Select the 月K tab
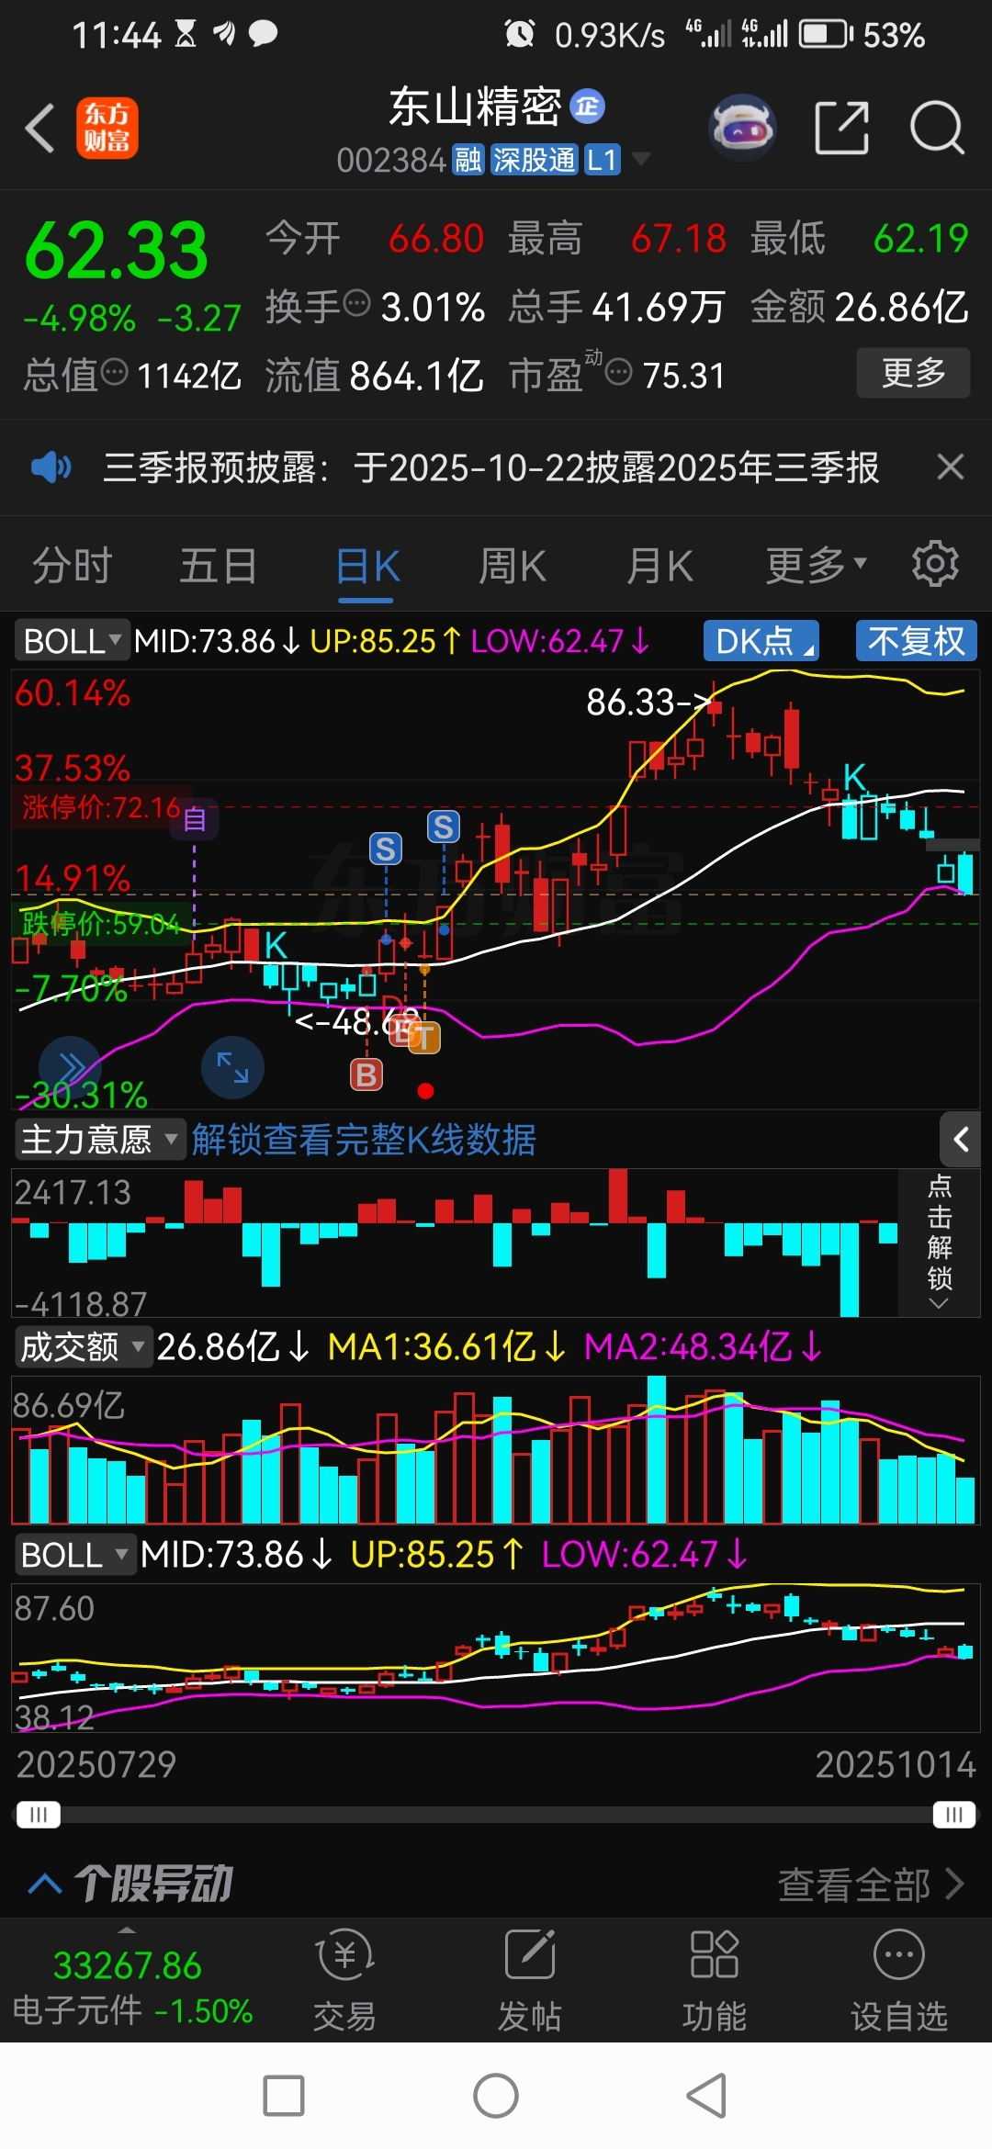This screenshot has height=2149, width=992. coord(659,566)
